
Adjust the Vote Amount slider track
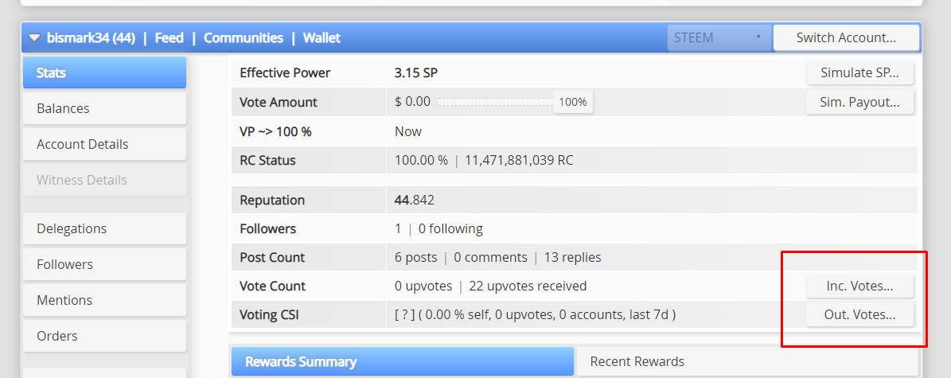click(495, 102)
